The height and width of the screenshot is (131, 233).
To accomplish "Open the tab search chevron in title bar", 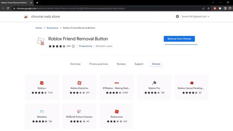I will pyautogui.click(x=213, y=3).
